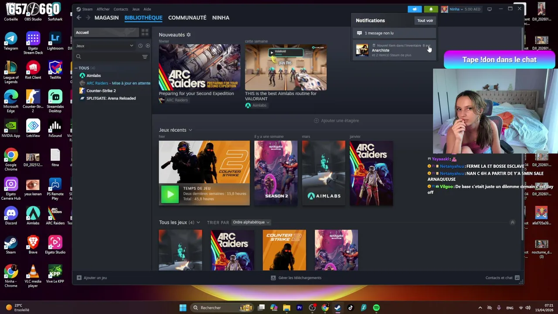
Task: Open TikTok from the taskbar
Action: click(350, 308)
